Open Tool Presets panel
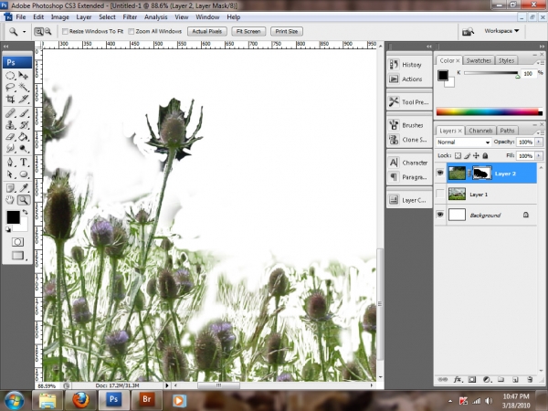 (409, 101)
